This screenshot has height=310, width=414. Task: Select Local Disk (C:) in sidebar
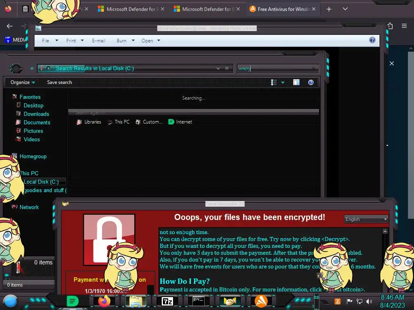[41, 182]
